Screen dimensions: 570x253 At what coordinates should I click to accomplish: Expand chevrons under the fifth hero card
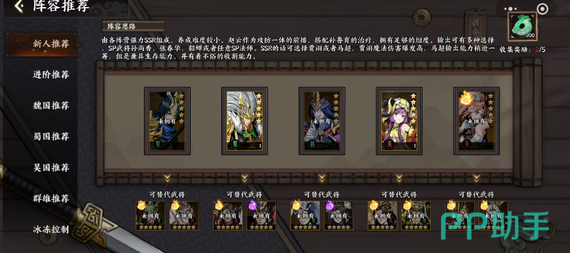pyautogui.click(x=476, y=178)
